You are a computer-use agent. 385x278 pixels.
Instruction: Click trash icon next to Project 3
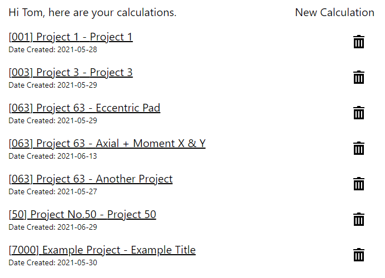(x=359, y=77)
